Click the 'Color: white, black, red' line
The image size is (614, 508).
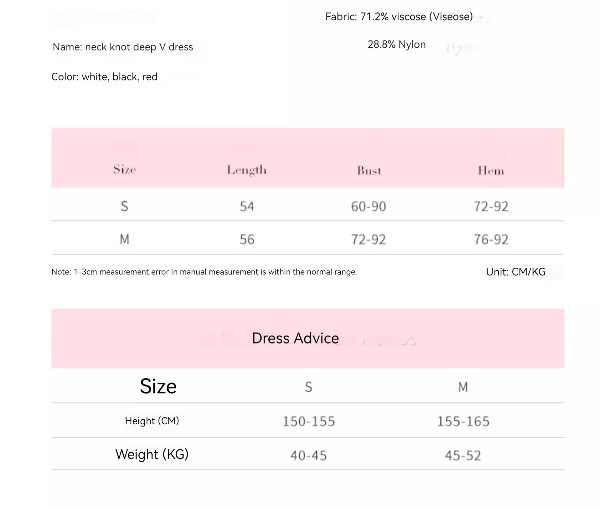[x=104, y=77]
